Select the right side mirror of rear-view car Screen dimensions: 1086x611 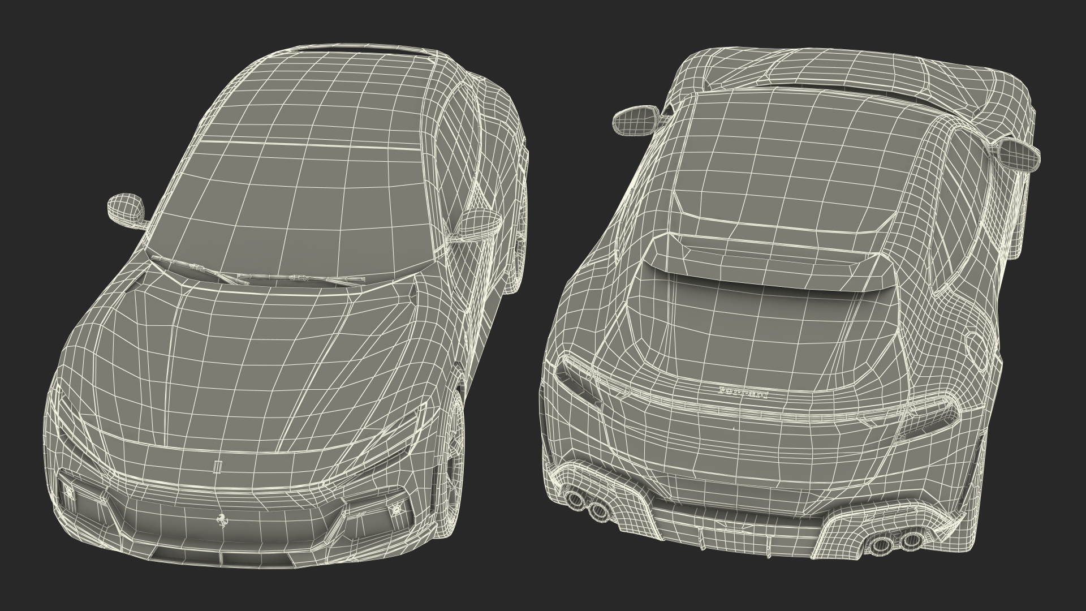pyautogui.click(x=1020, y=156)
